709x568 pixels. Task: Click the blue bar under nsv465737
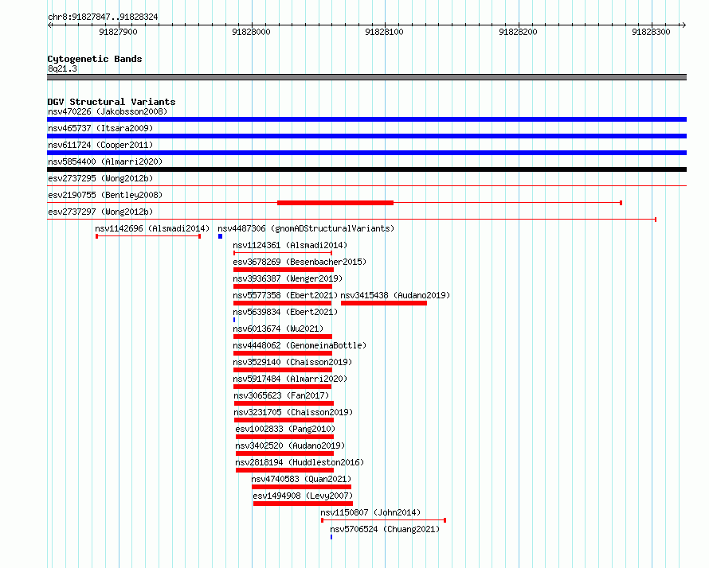(x=366, y=136)
